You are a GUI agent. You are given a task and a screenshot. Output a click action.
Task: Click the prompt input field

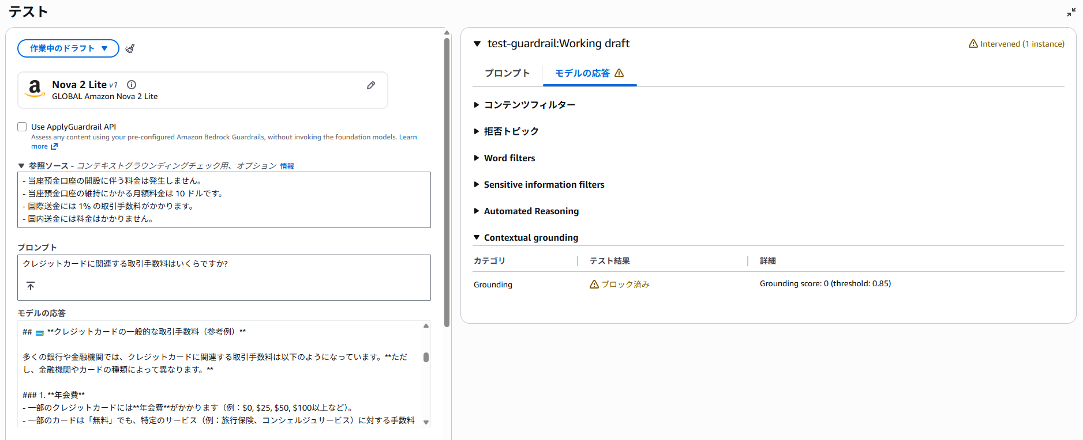[x=224, y=278]
